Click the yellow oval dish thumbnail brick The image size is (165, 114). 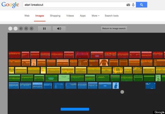point(118,70)
